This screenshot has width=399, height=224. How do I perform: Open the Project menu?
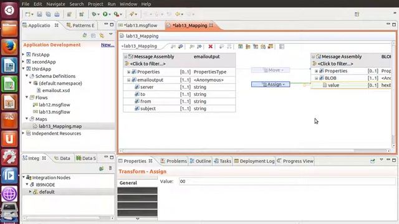[95, 4]
